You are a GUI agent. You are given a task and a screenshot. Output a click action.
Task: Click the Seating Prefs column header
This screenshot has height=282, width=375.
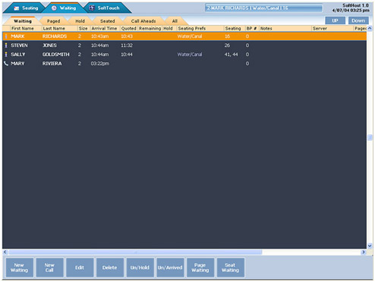click(200, 29)
